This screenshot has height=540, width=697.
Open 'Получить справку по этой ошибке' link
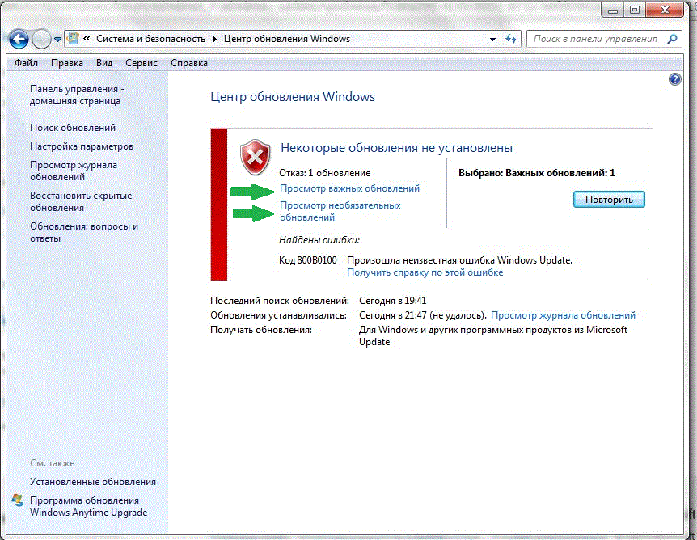coord(425,272)
